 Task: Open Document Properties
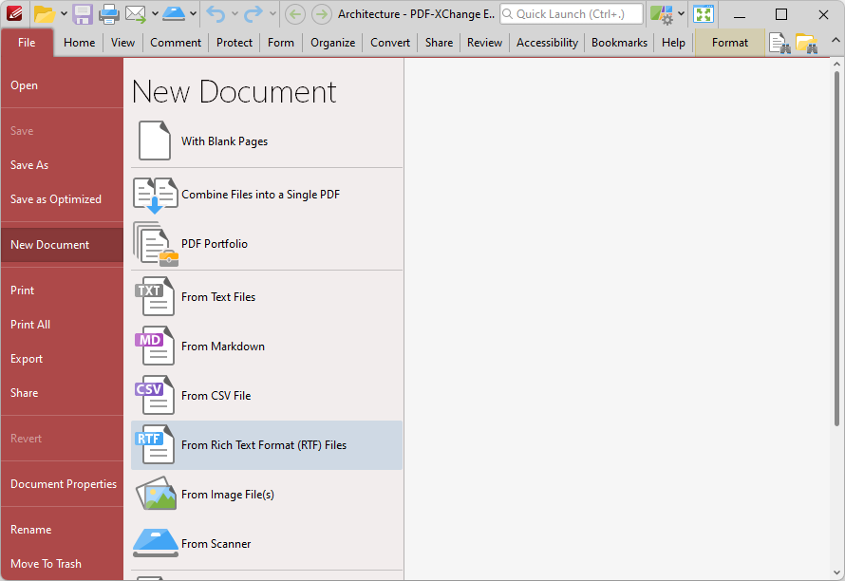click(62, 484)
